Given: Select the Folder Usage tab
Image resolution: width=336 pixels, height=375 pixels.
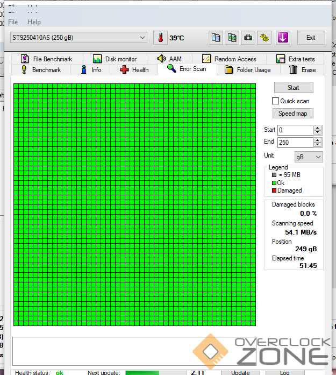Looking at the screenshot, I should point(248,70).
